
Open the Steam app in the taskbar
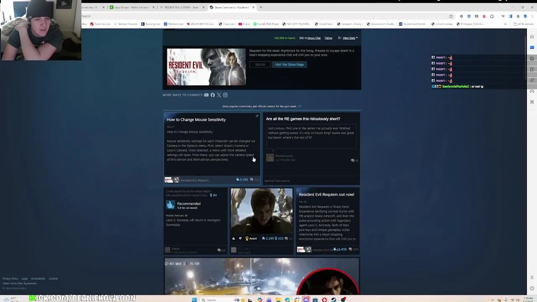tap(334, 299)
